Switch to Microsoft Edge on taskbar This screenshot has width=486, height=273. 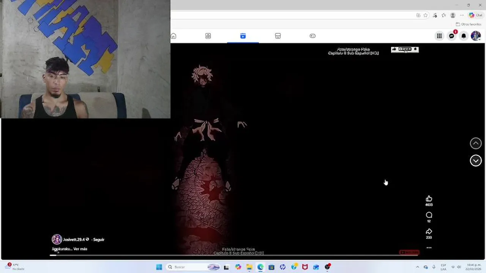coord(260,267)
